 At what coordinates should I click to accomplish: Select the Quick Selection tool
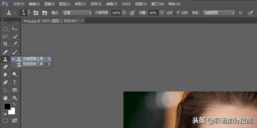15,36
